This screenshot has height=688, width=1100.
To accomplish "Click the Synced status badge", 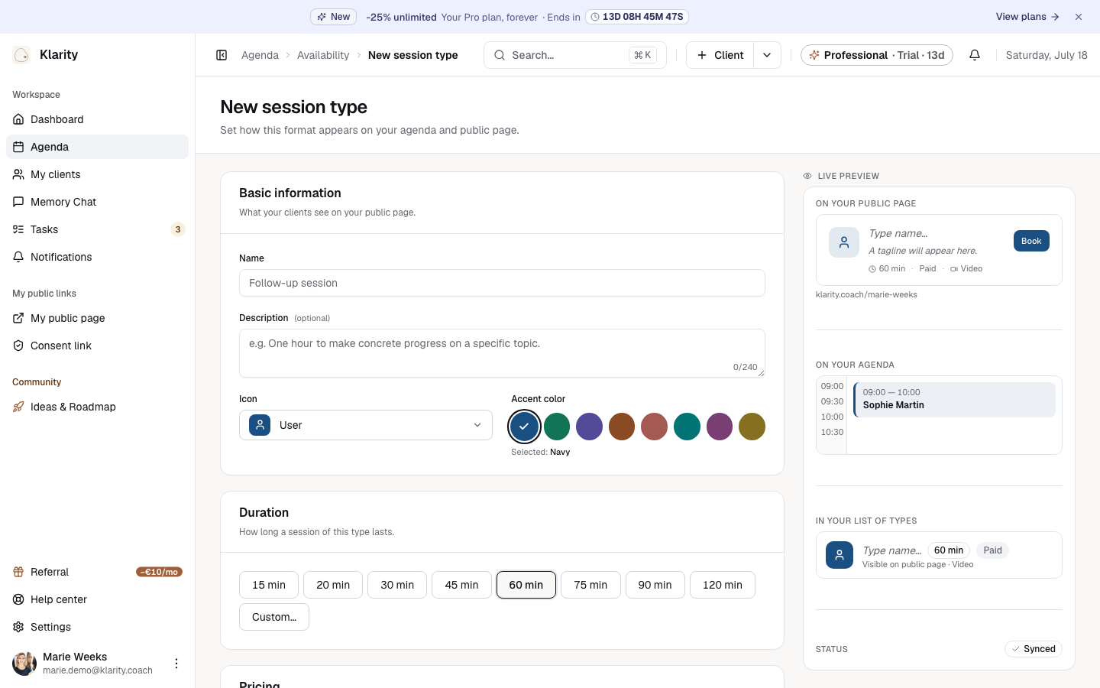I will (x=1034, y=649).
